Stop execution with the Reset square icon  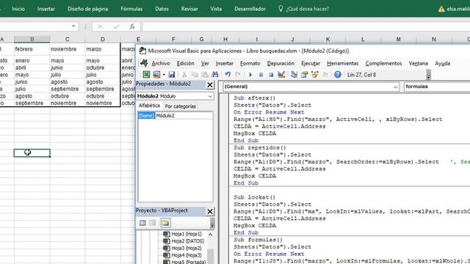point(271,75)
